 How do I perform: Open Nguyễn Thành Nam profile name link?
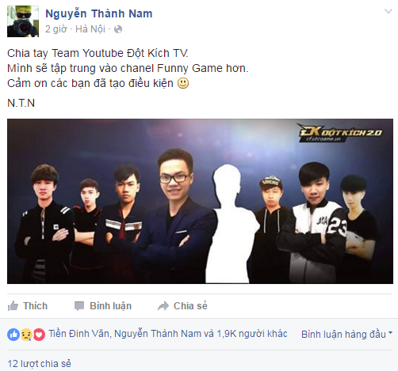[99, 13]
